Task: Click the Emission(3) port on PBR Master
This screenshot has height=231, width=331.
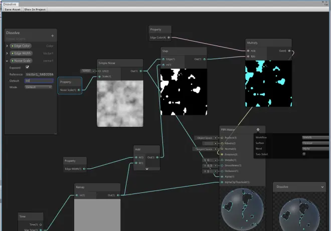Action: (222, 154)
